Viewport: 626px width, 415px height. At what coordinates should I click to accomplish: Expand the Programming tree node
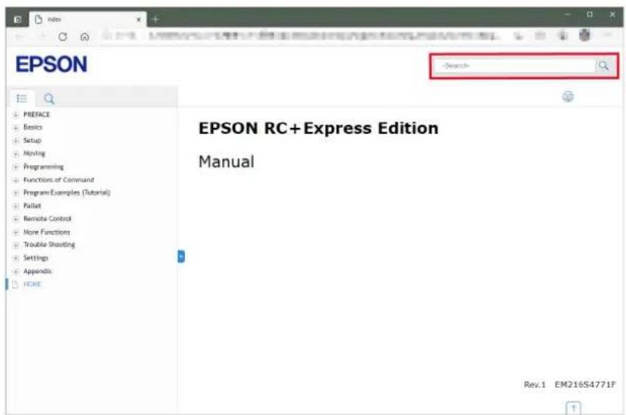pos(16,167)
